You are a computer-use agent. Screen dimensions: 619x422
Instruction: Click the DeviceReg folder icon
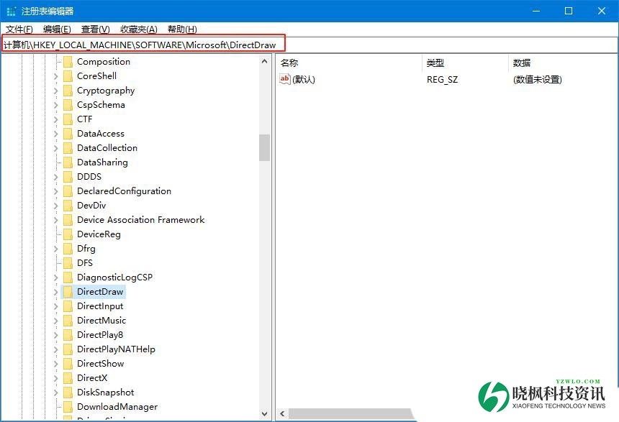click(x=68, y=234)
